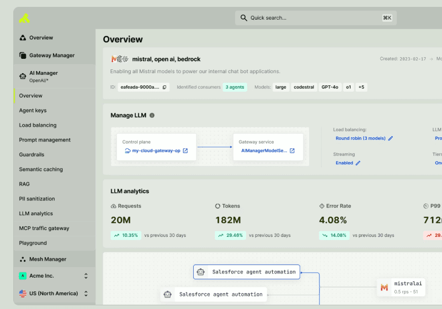
Task: Open my-cloud-gateway-op control plane link
Action: (x=156, y=151)
